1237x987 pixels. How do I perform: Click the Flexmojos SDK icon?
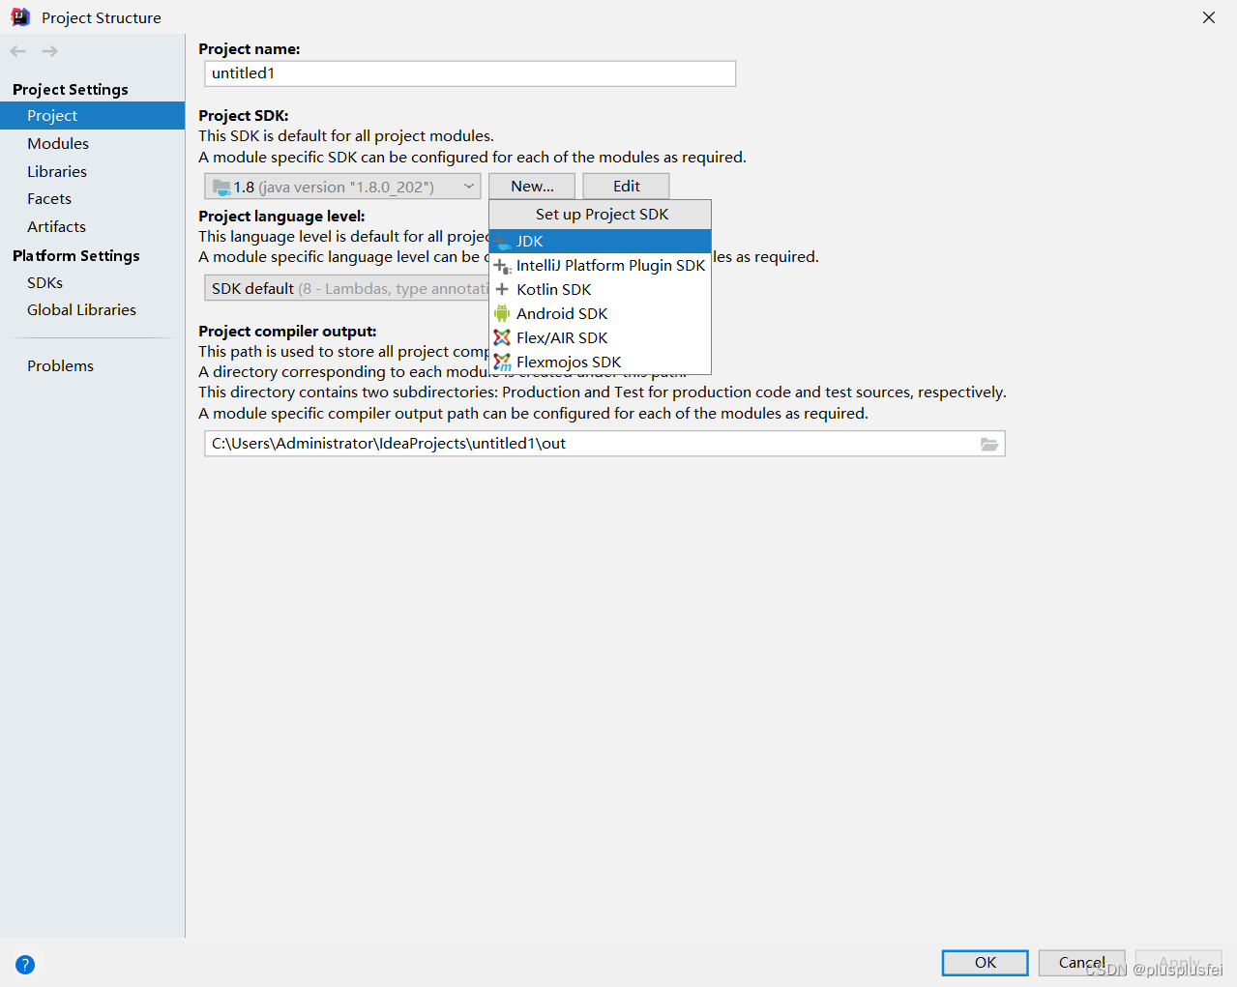tap(502, 362)
